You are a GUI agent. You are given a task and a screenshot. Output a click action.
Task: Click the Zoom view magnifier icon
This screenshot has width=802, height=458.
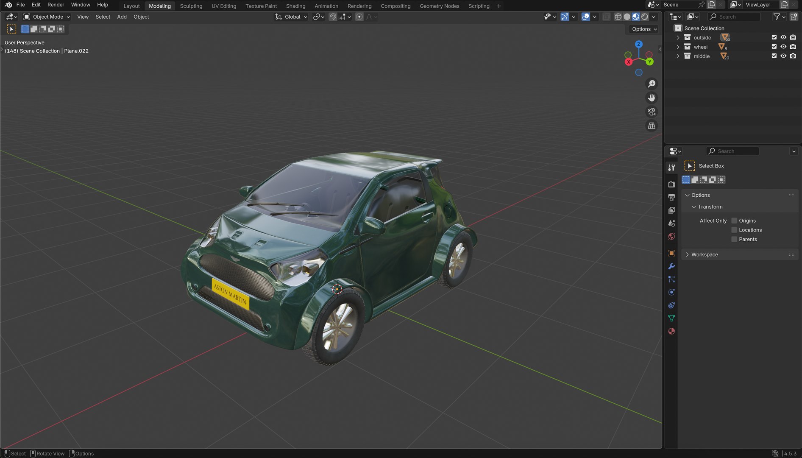coord(652,84)
